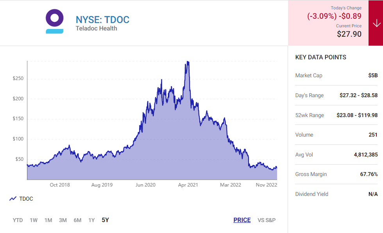The width and height of the screenshot is (383, 233).
Task: Choose the 1Y chart period
Action: click(91, 220)
